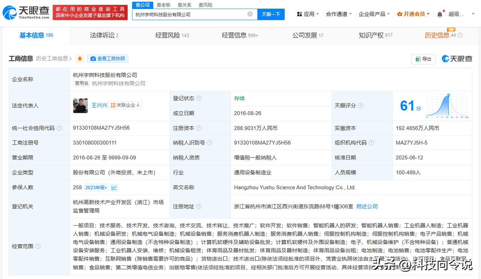Switch to the 经营信息 tab

click(x=240, y=35)
